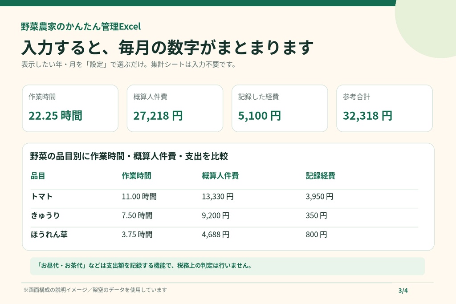Click the 作業時間 summary card label
Viewport: 456px width, 304px height.
coord(42,97)
